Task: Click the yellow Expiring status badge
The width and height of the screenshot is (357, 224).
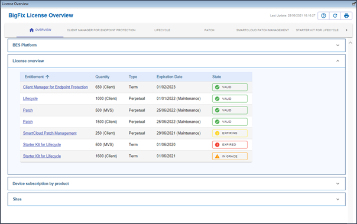Action: (230, 133)
